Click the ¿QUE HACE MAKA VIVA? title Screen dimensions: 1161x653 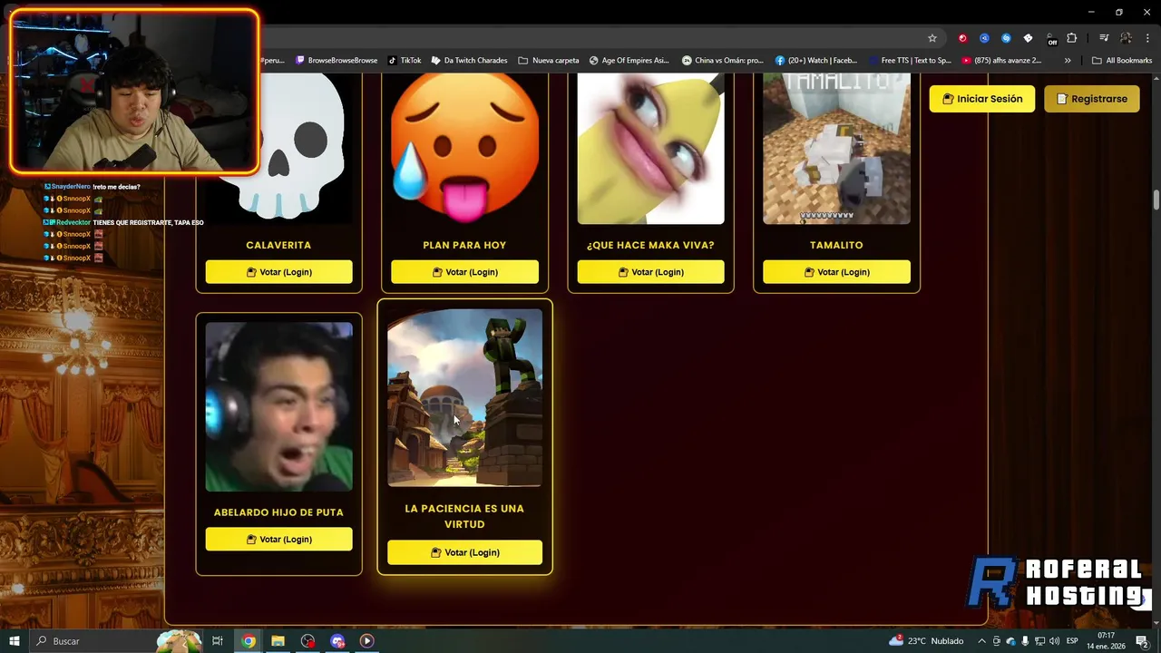pos(650,245)
